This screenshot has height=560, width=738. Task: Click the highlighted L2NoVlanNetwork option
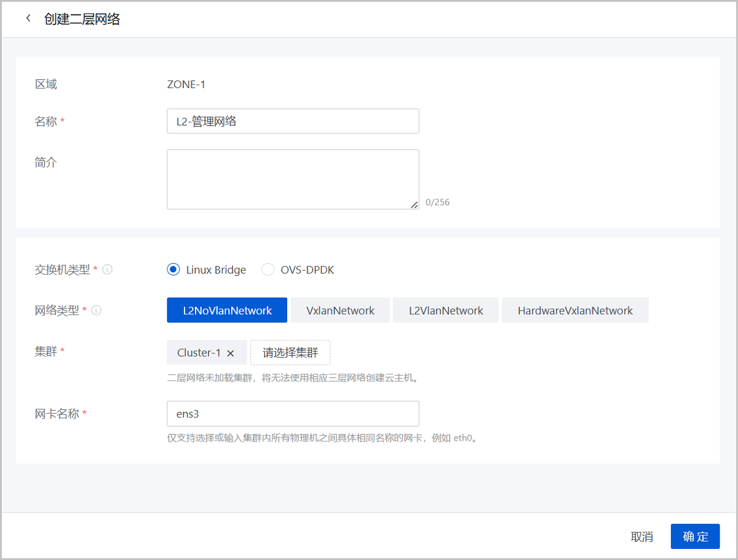226,310
